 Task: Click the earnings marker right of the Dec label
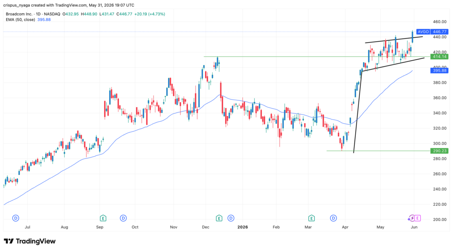click(219, 218)
